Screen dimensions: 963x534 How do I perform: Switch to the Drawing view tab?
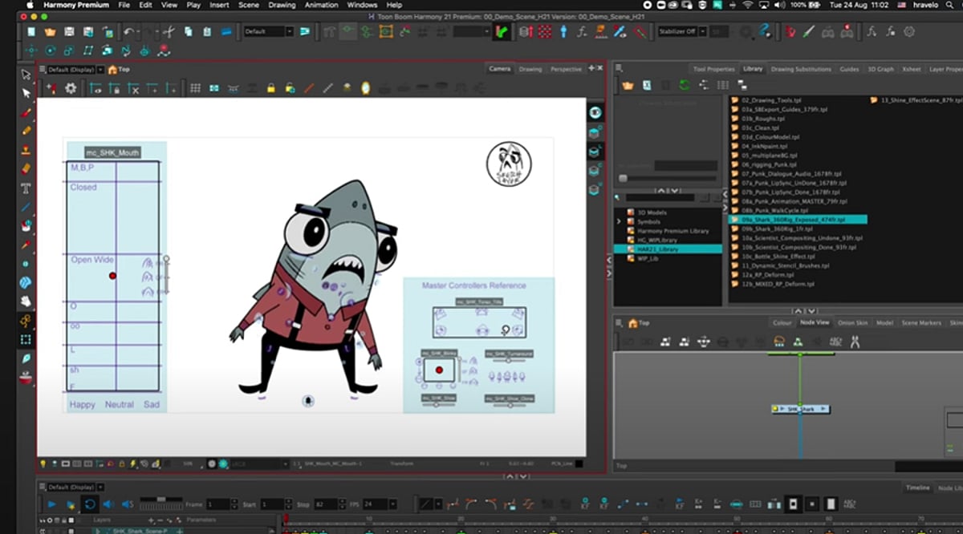pyautogui.click(x=530, y=69)
